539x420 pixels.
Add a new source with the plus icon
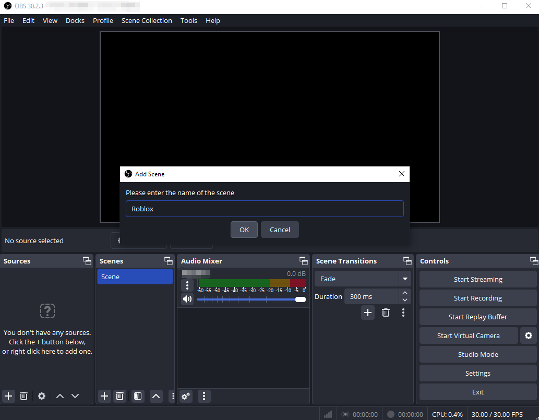[8, 396]
